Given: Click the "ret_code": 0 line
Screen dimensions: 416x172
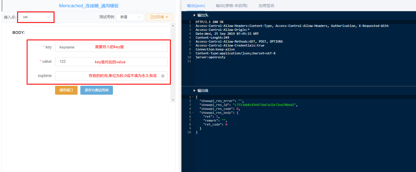Looking at the screenshot, I should (215, 124).
